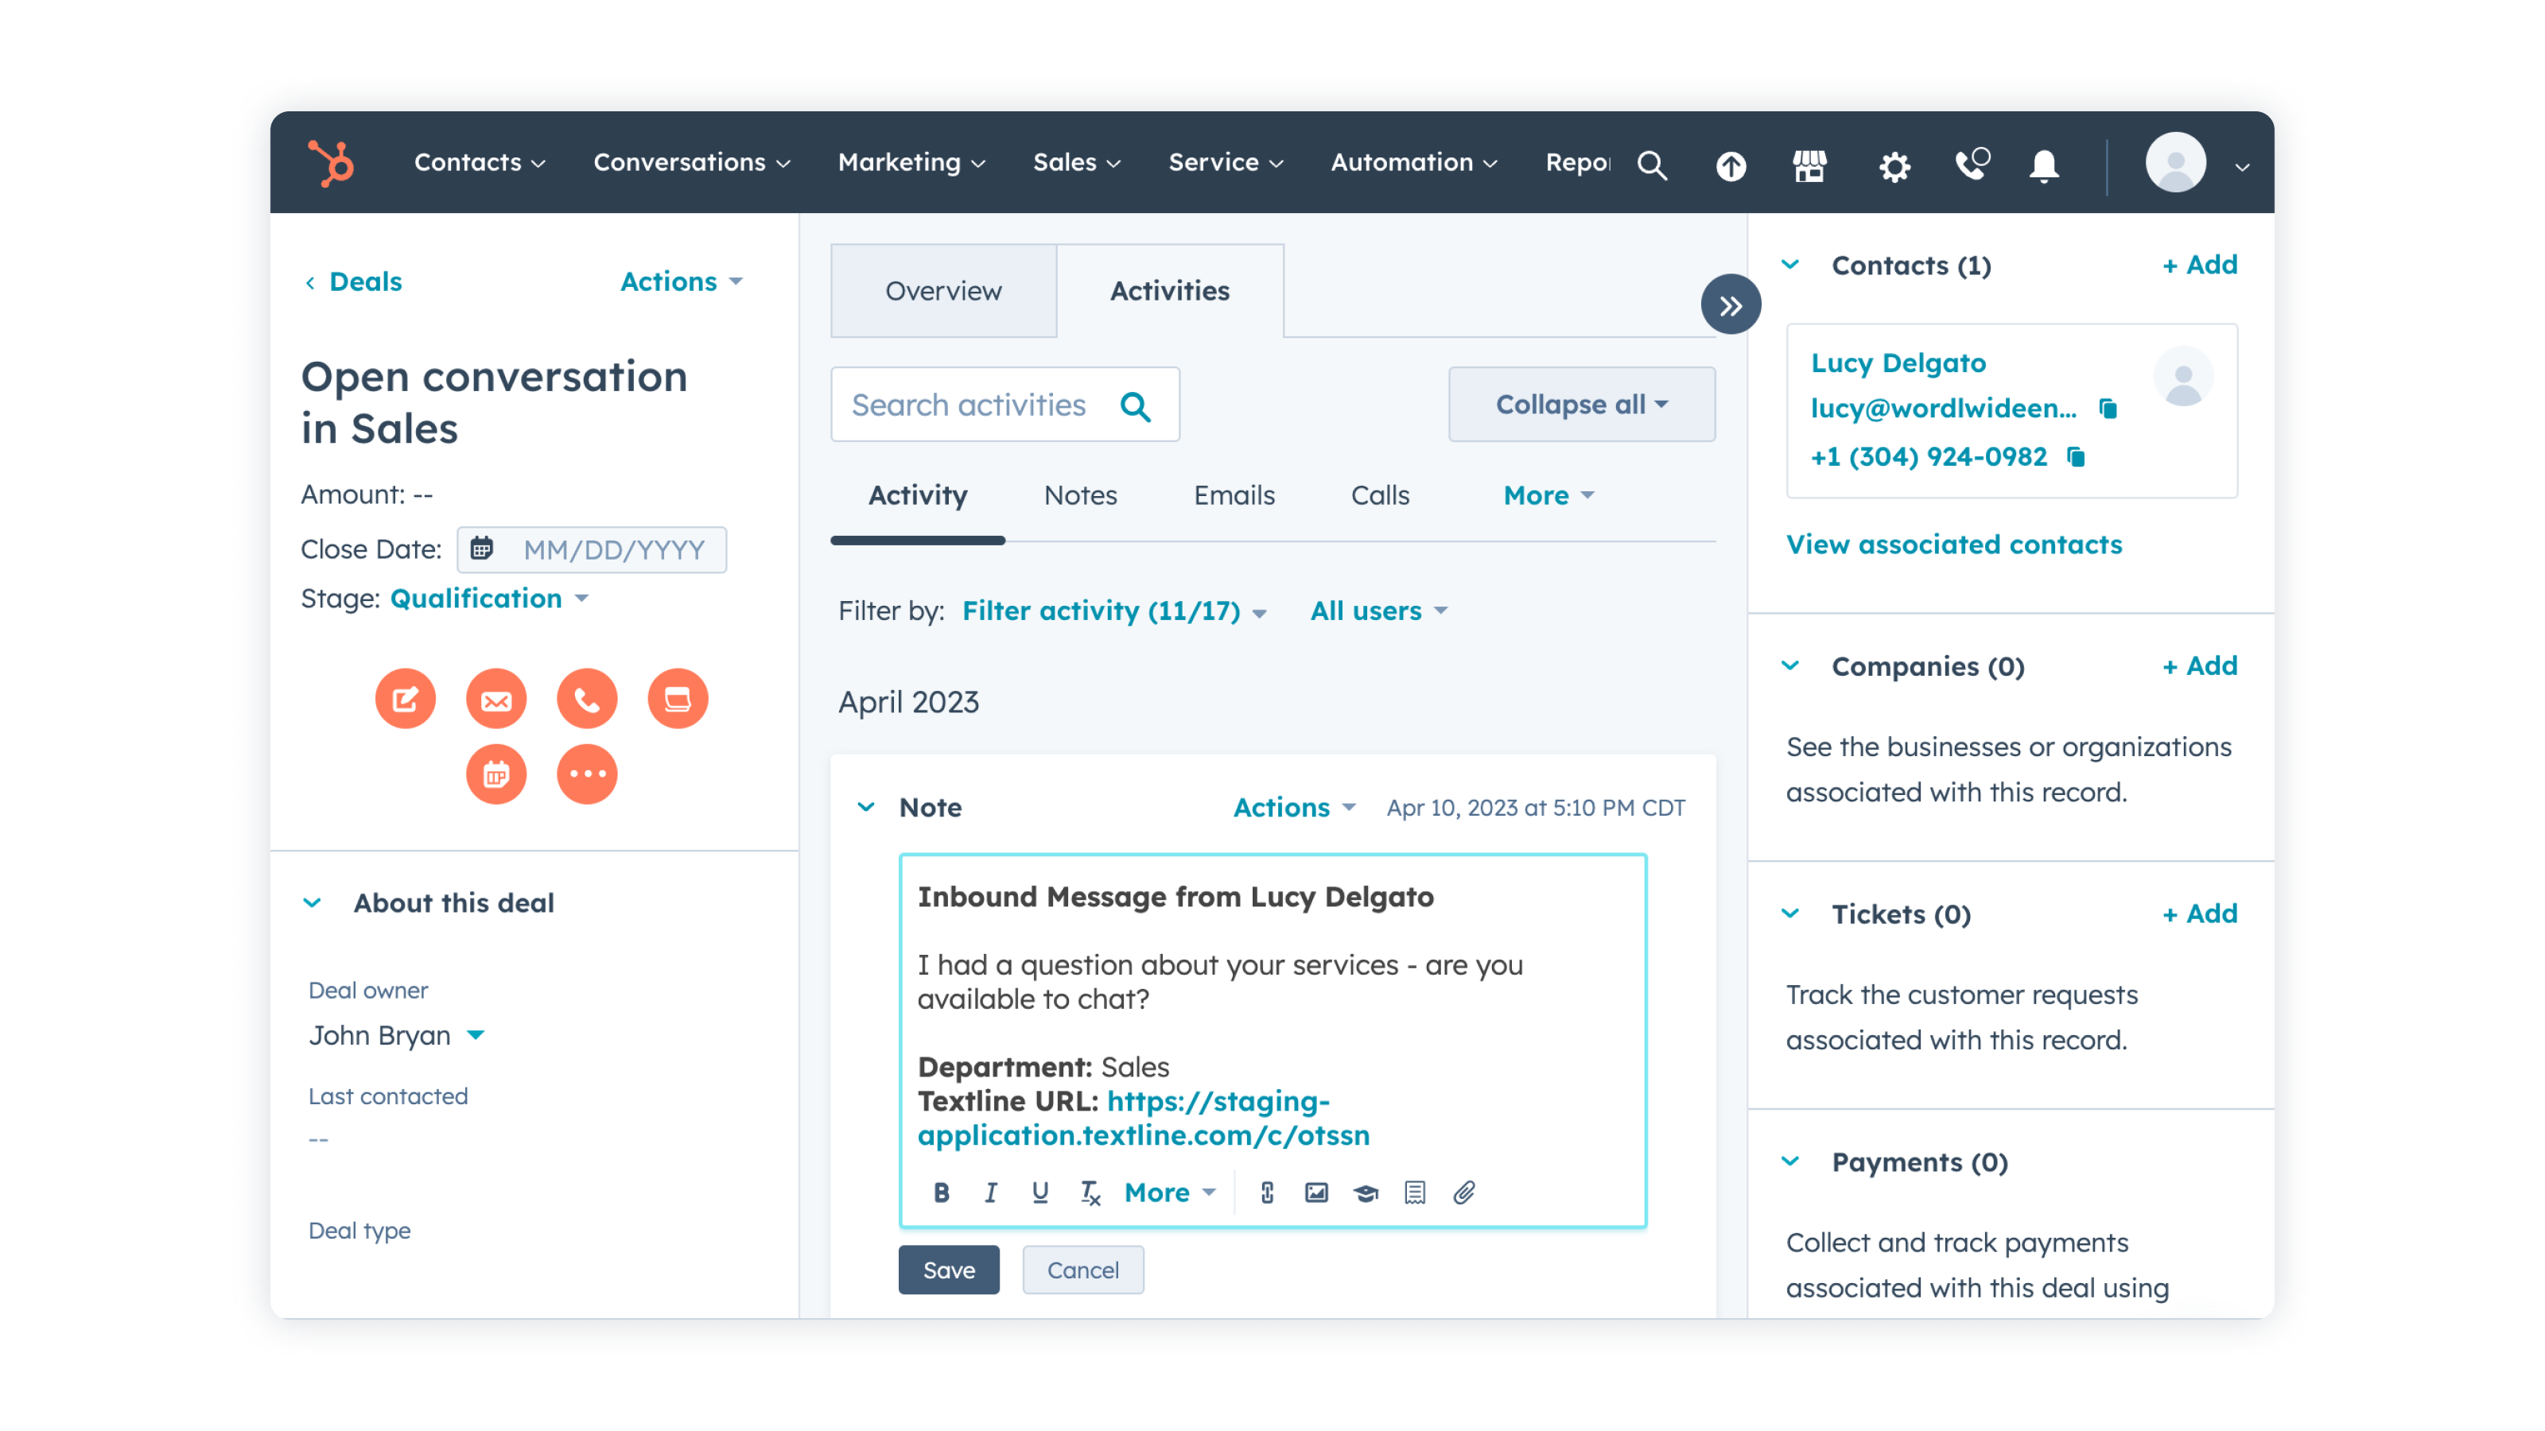2545x1431 pixels.
Task: Click the Save button on note
Action: coord(949,1269)
